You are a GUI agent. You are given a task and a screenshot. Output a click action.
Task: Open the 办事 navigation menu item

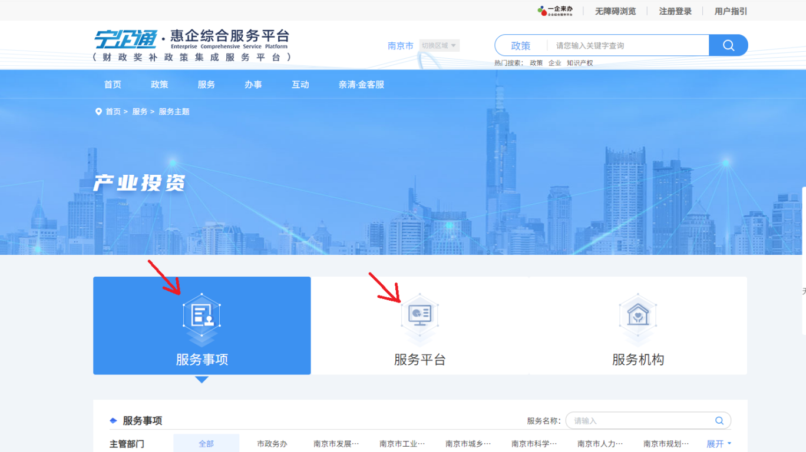click(253, 85)
